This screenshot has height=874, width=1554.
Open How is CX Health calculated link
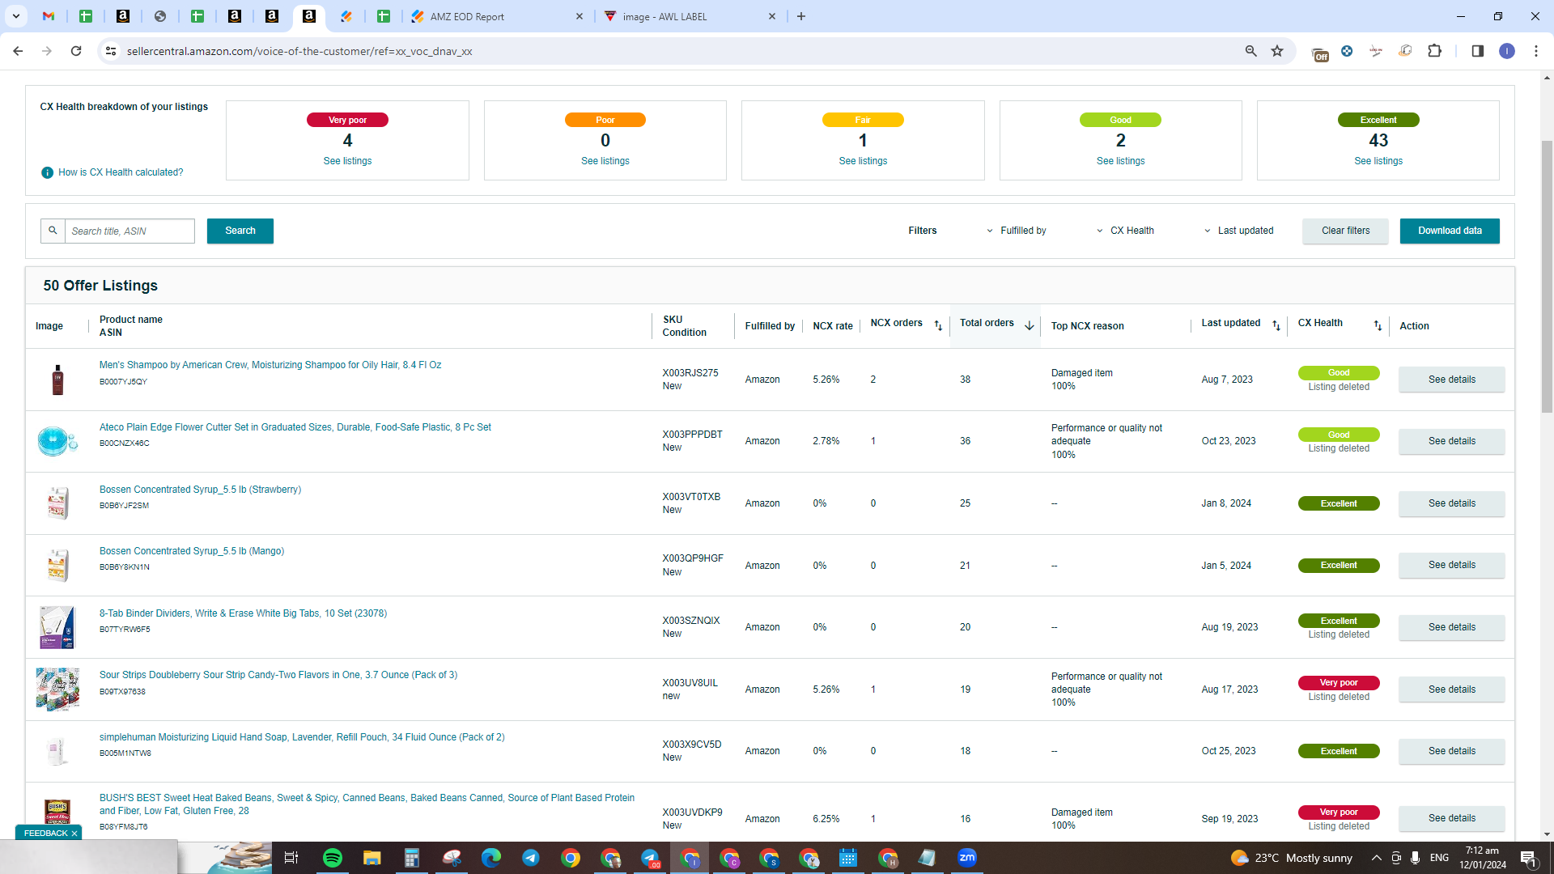pyautogui.click(x=121, y=172)
